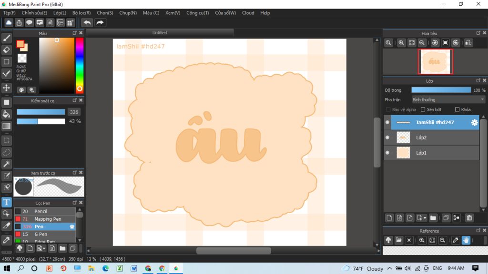Hide the IamShii #hd247 layer
Screen dimensions: 488x274
click(387, 122)
